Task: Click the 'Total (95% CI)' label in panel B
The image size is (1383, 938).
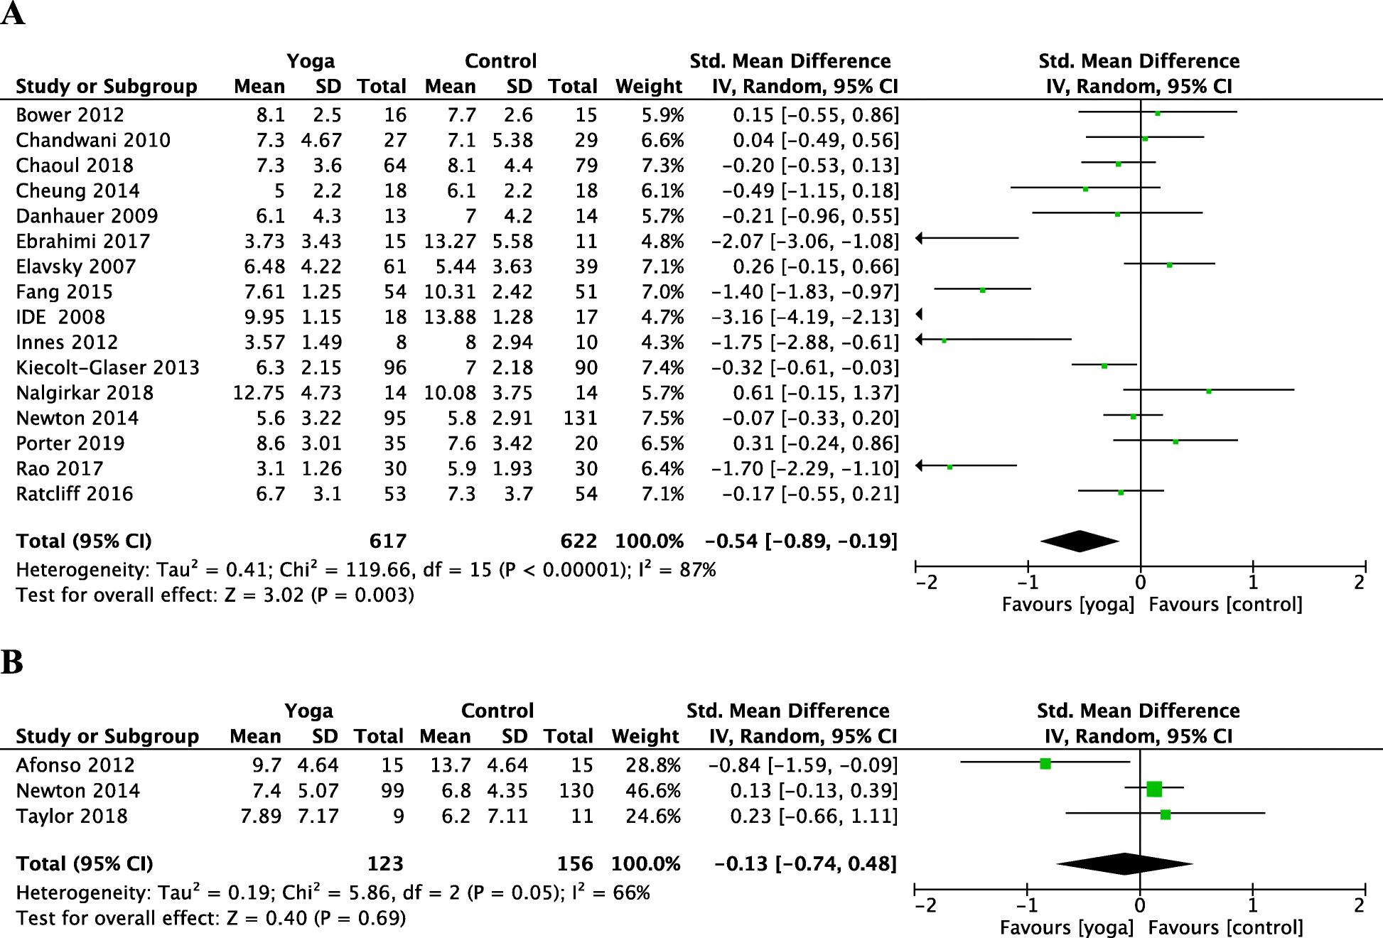Action: [85, 864]
